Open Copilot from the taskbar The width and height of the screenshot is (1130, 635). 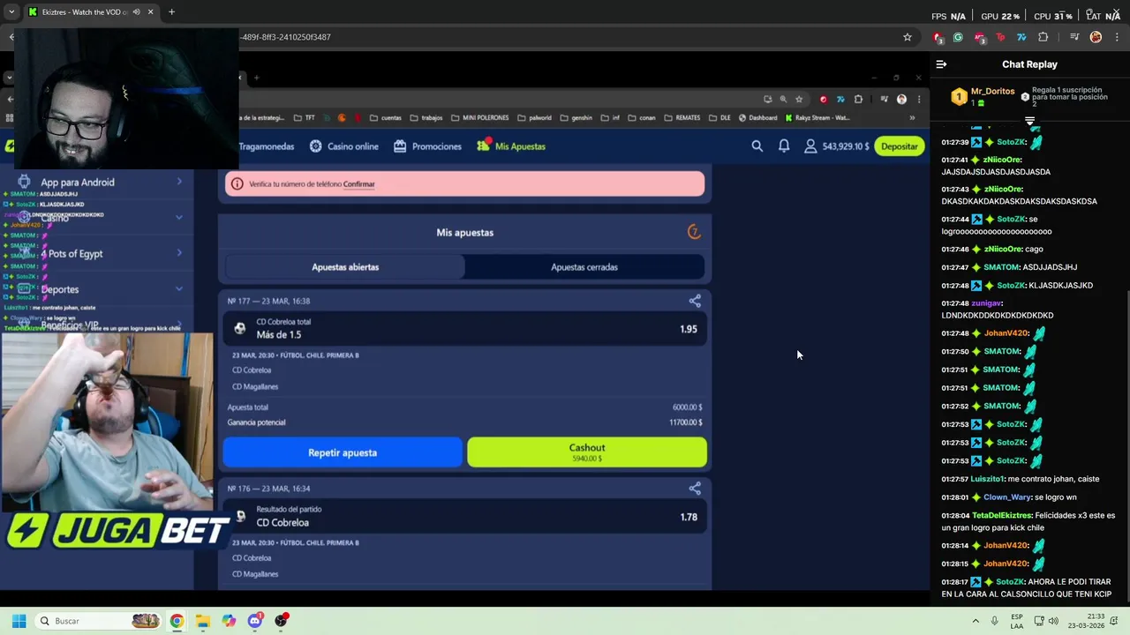click(x=229, y=621)
